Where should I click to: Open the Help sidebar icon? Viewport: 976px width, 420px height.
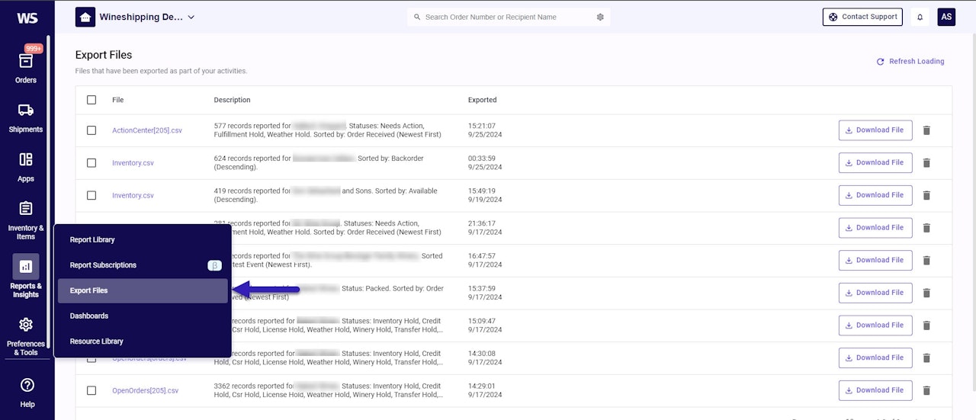(27, 392)
